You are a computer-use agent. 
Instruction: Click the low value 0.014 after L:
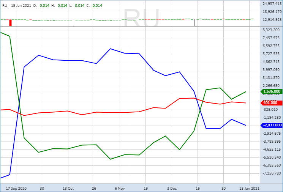pos(80,6)
